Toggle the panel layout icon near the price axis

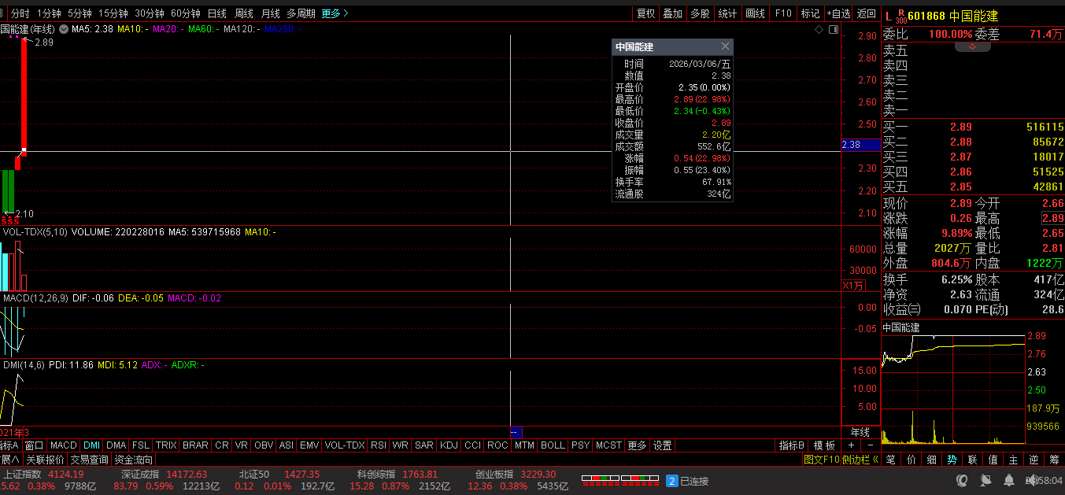pos(832,29)
